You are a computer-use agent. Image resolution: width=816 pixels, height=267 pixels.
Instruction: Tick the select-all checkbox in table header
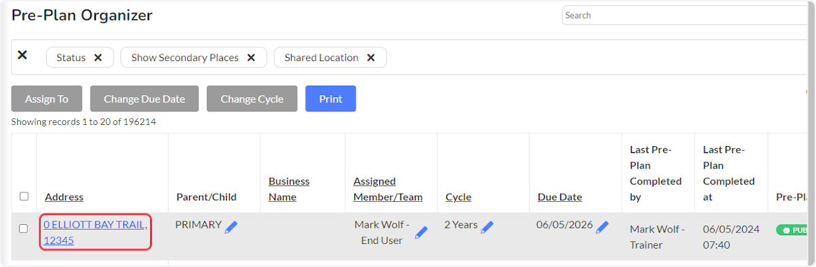pos(24,196)
